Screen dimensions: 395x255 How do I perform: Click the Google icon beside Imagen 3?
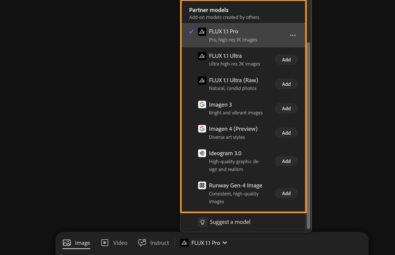click(202, 105)
